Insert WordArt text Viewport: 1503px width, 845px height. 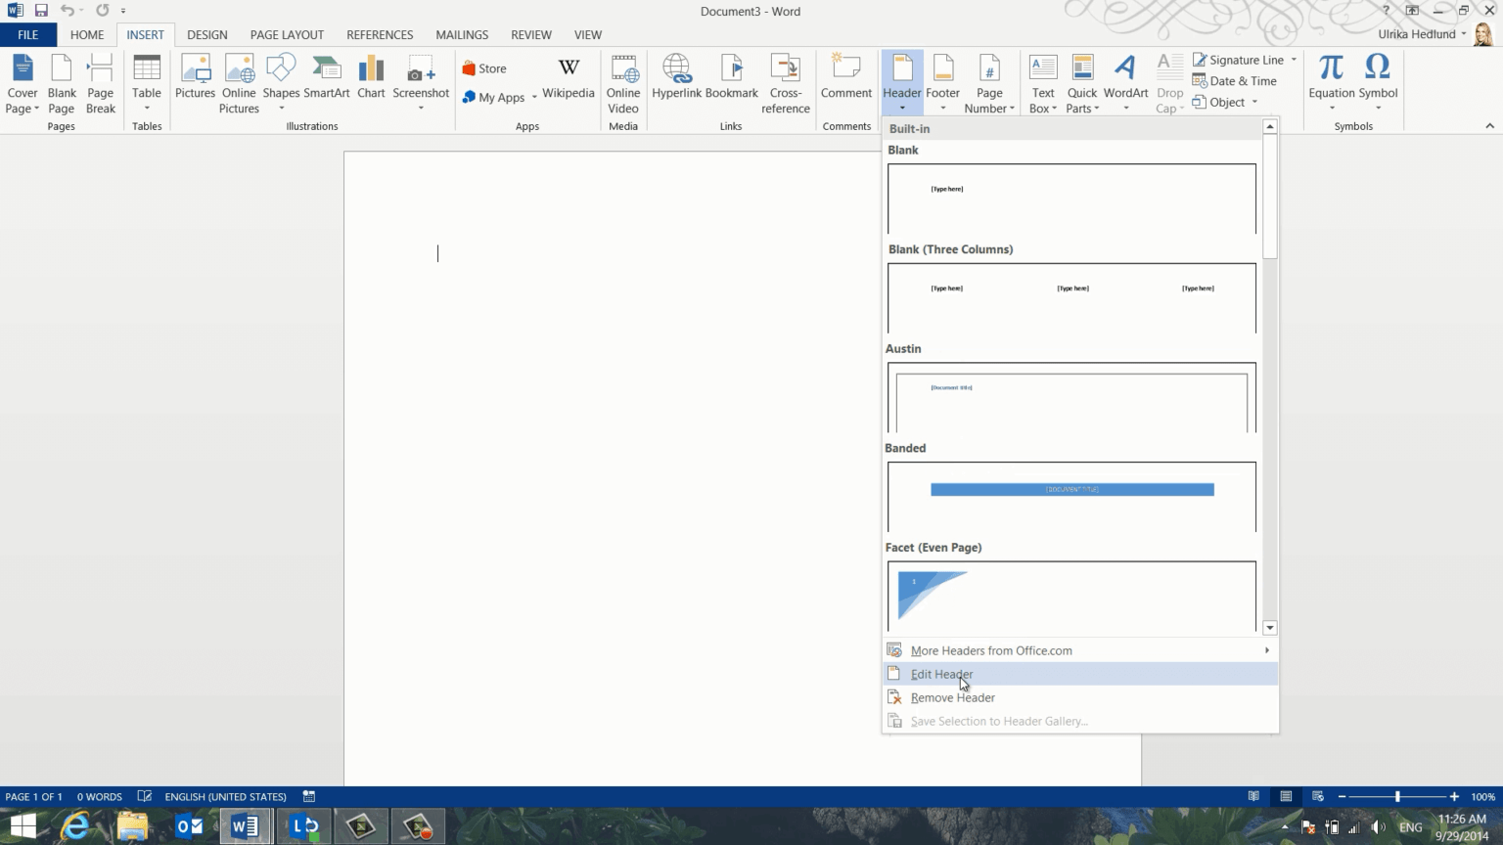pos(1125,78)
